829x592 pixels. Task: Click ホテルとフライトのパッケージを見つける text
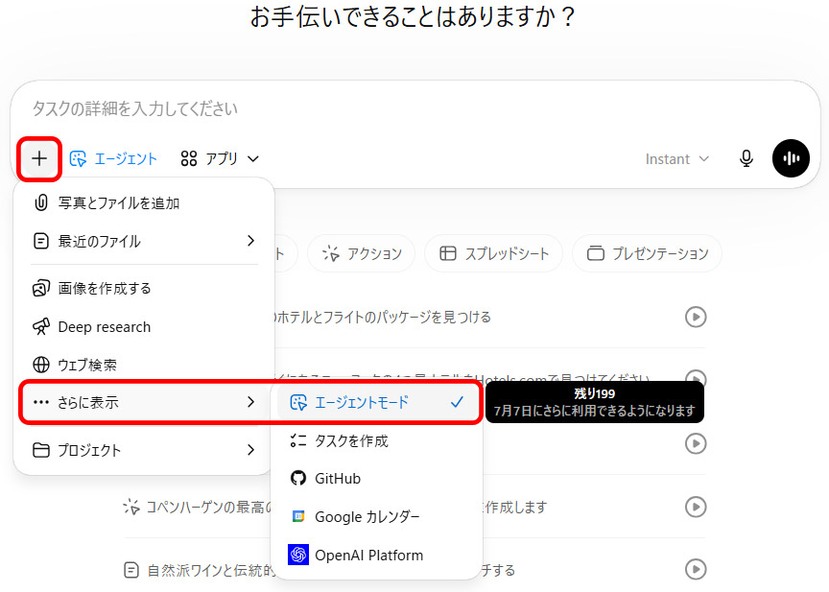click(x=385, y=318)
